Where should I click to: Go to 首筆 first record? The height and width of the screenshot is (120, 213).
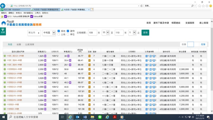[x=184, y=44]
